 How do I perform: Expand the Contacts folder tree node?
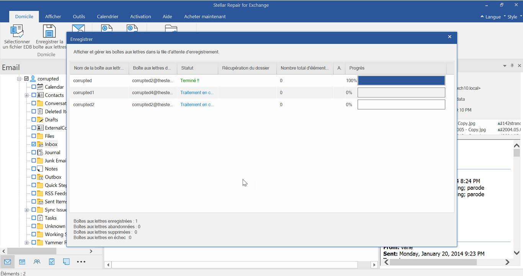click(26, 95)
